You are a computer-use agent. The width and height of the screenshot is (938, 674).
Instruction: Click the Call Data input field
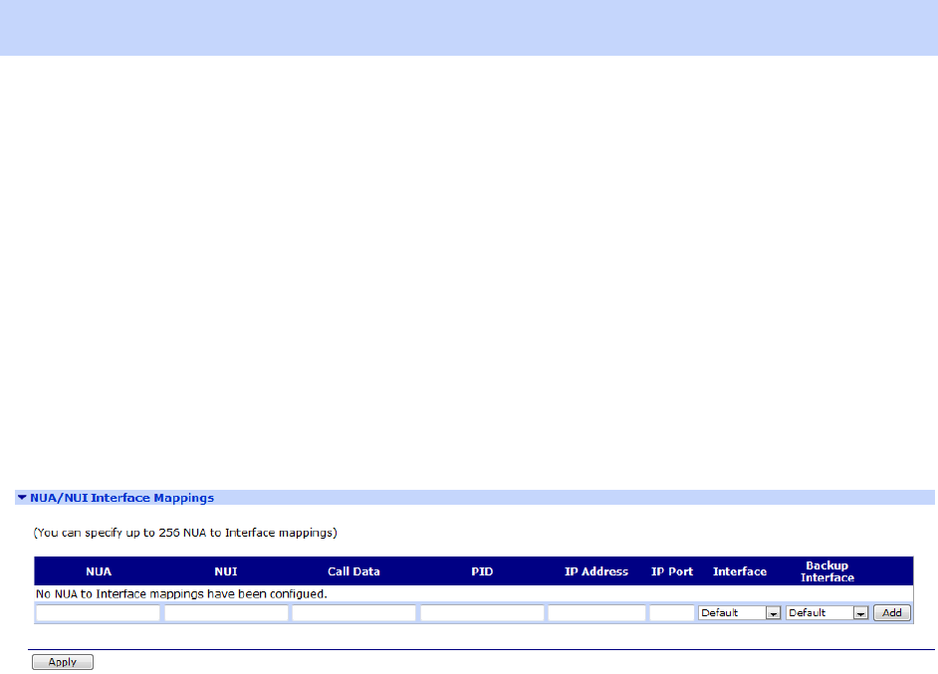(x=353, y=613)
